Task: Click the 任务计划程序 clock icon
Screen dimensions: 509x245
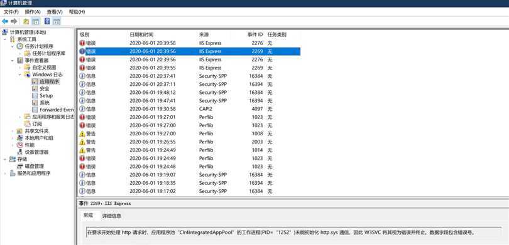Action: pyautogui.click(x=20, y=46)
